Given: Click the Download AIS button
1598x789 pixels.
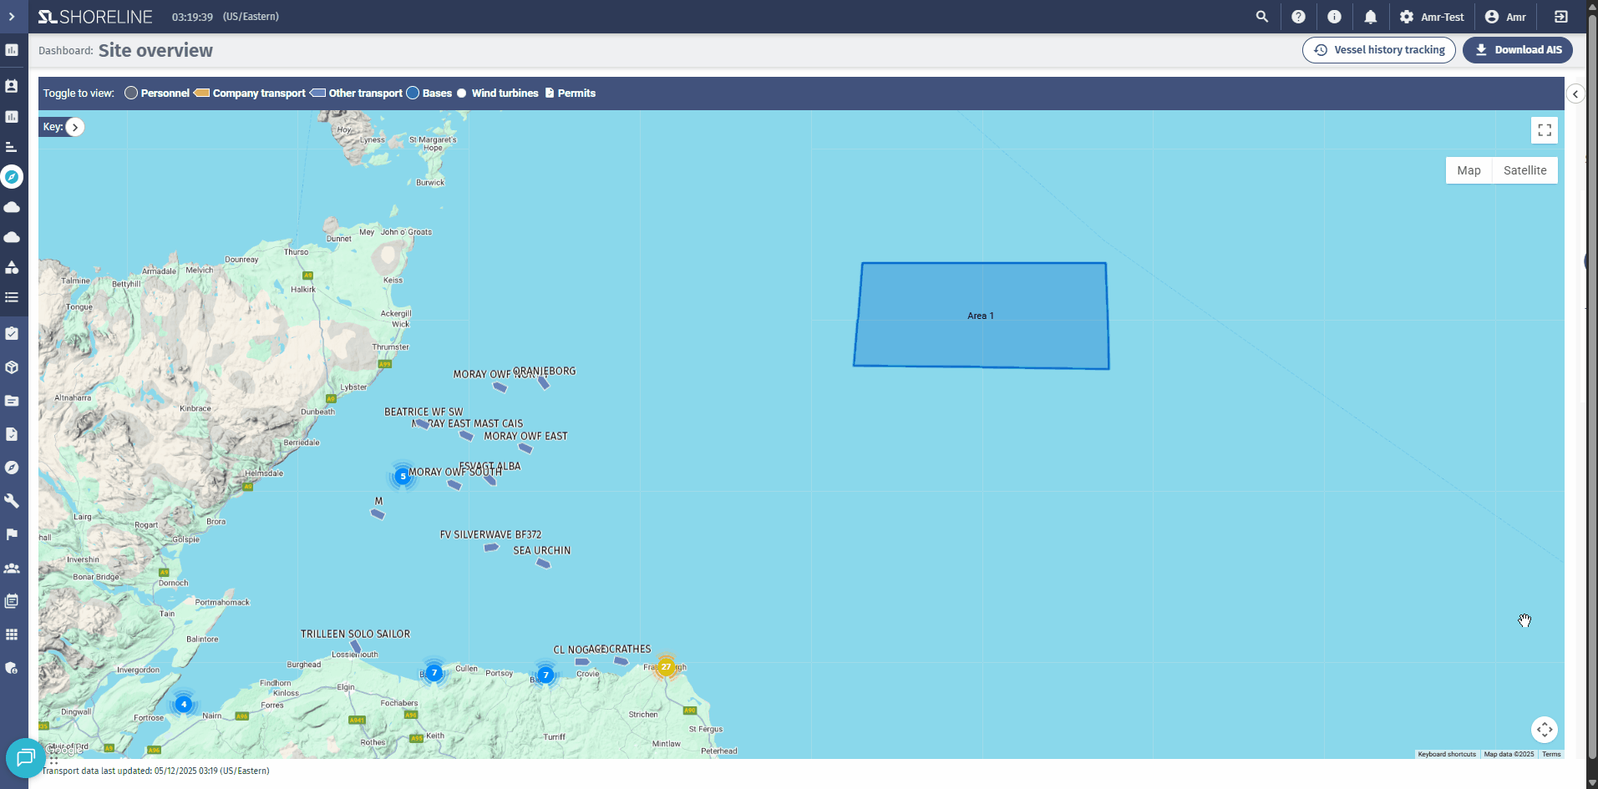Looking at the screenshot, I should click(1517, 50).
